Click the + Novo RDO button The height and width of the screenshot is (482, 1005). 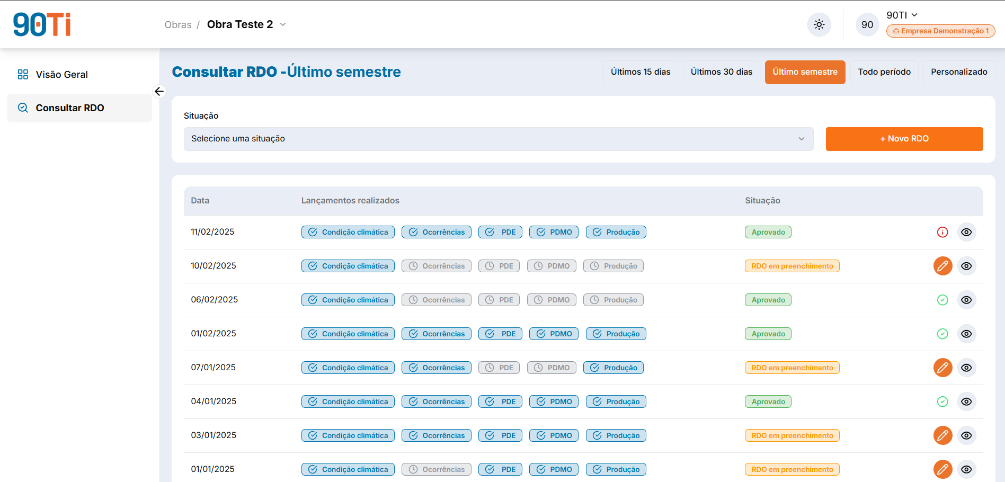(904, 139)
